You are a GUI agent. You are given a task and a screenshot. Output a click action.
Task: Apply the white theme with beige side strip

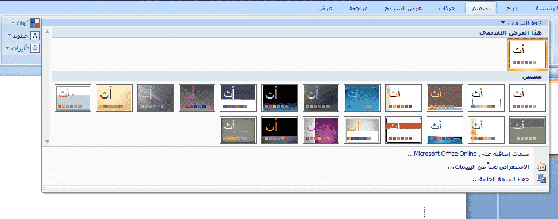(x=404, y=98)
